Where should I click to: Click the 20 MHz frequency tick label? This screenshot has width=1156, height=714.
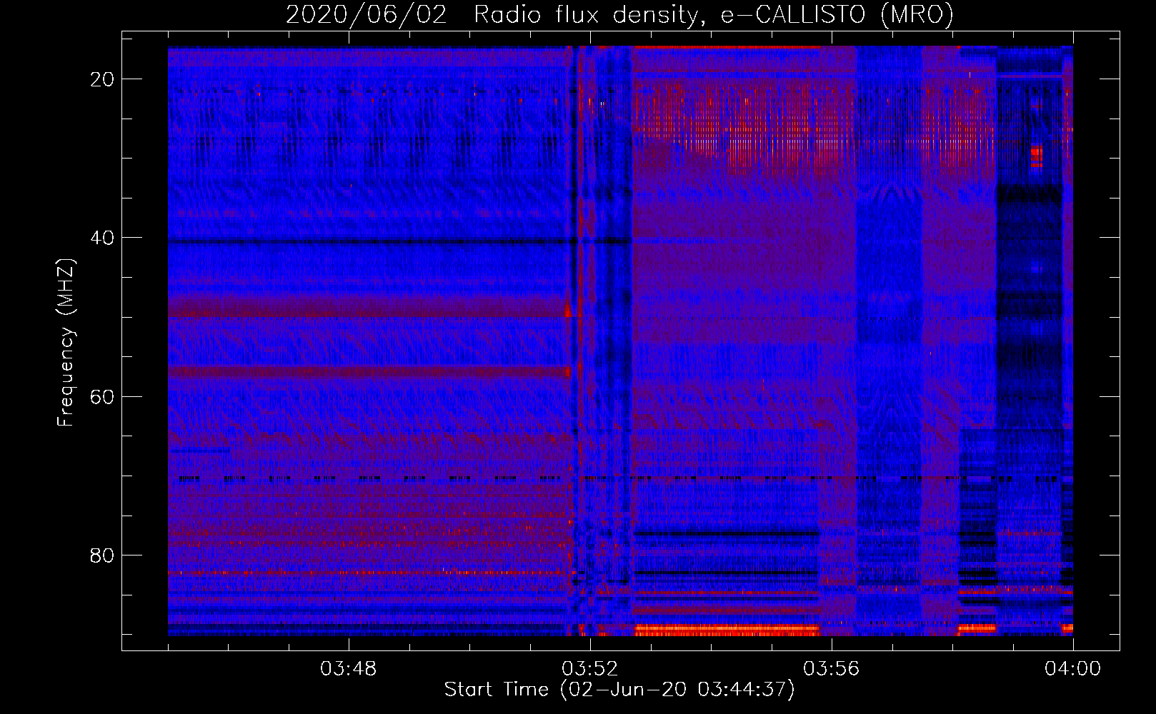coord(103,79)
